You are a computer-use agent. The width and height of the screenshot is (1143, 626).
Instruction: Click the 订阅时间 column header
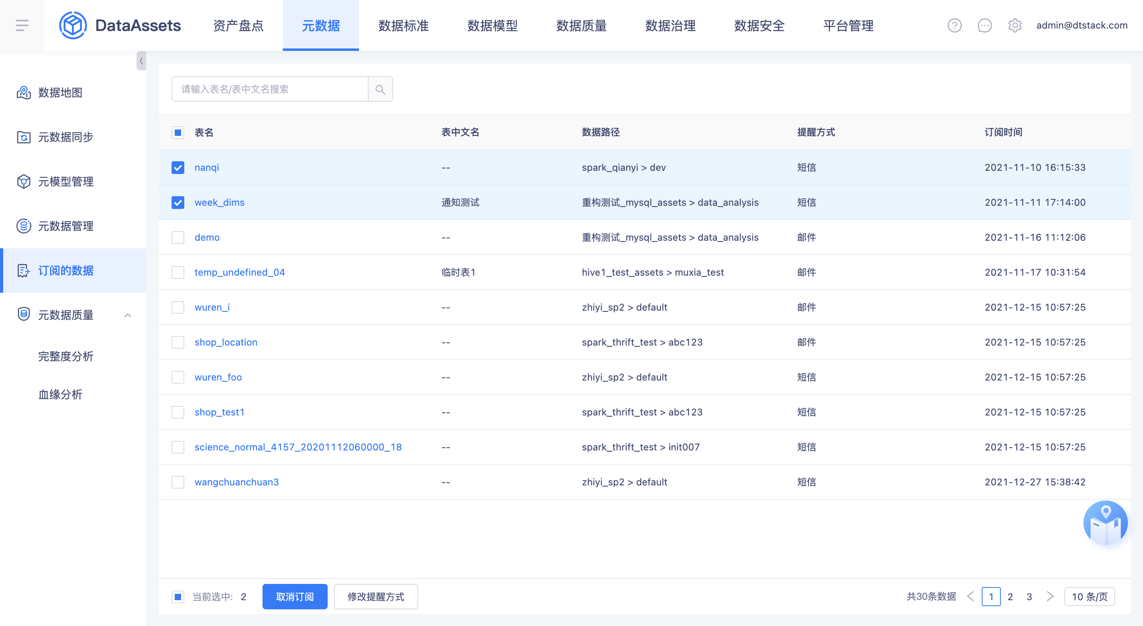[x=1003, y=132]
